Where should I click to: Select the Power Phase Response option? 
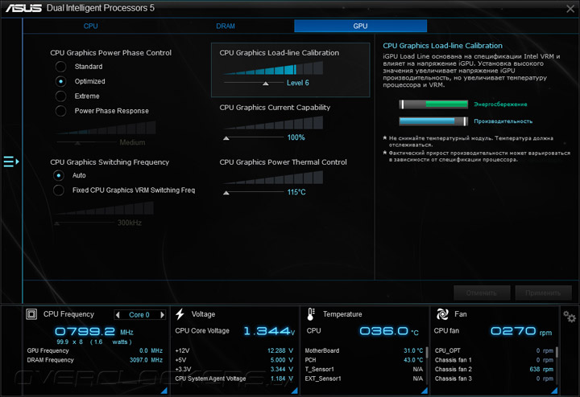pos(60,111)
